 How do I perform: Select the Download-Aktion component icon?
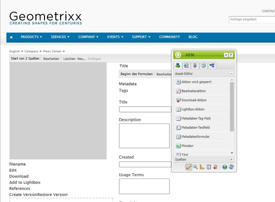[x=178, y=100]
